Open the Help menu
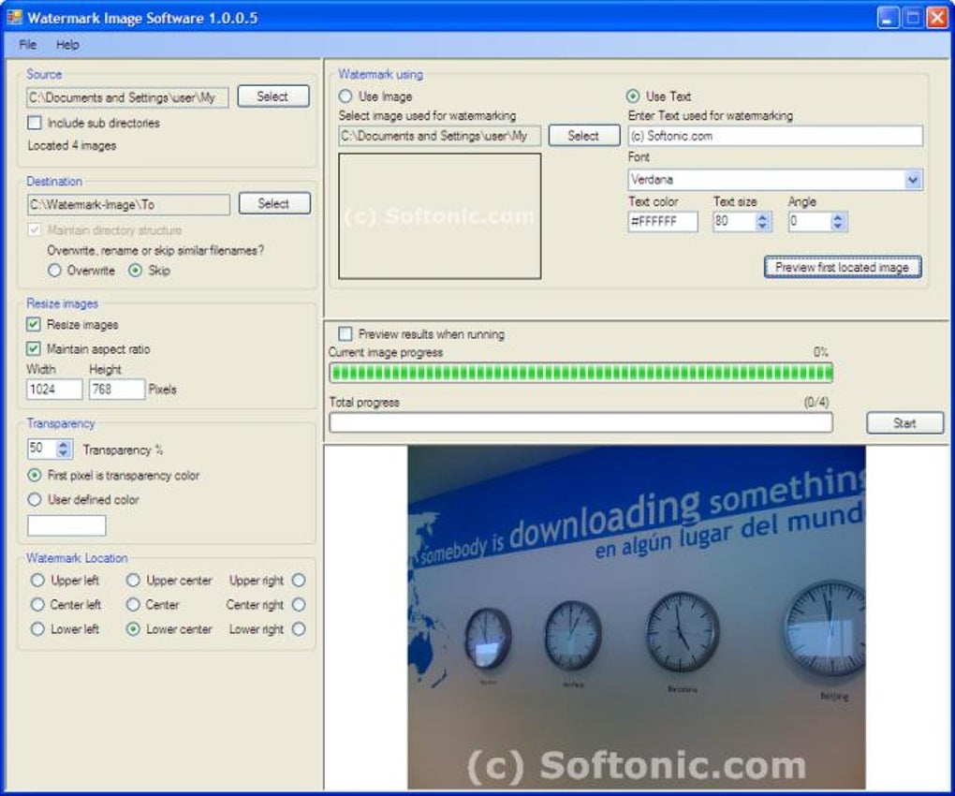955x796 pixels. click(67, 44)
